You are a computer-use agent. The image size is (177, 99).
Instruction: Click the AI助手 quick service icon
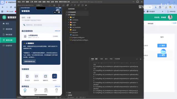click(54, 76)
